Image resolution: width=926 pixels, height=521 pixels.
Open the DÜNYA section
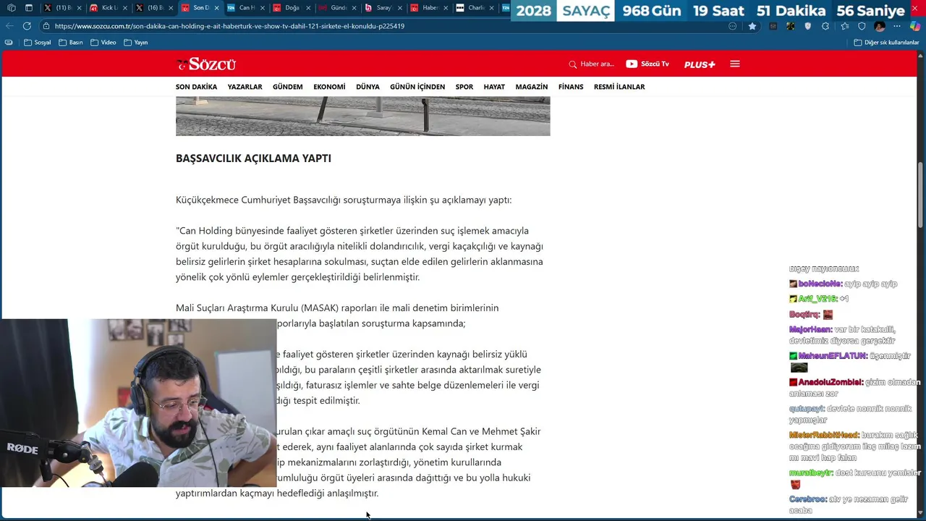(x=368, y=87)
